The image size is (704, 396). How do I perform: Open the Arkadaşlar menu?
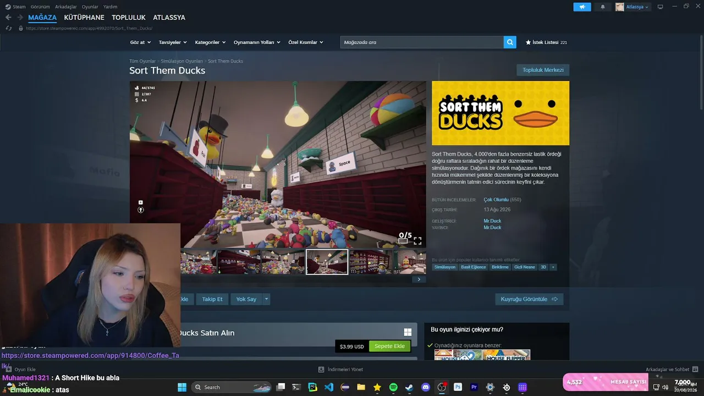(x=66, y=7)
